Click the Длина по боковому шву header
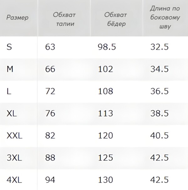The image size is (188, 190). [165, 18]
